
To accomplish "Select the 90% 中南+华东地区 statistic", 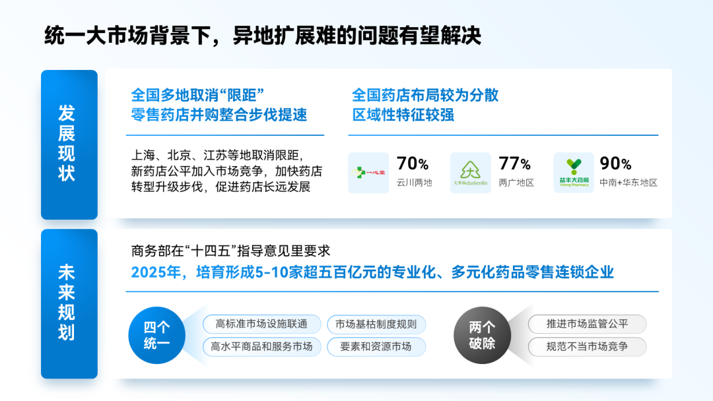I will coord(628,171).
